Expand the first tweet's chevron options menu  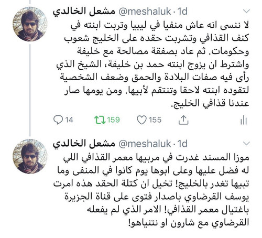pos(246,12)
